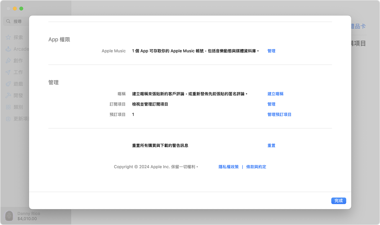This screenshot has width=380, height=225.
Task: Click the 管理 section heading
Action: pos(53,82)
